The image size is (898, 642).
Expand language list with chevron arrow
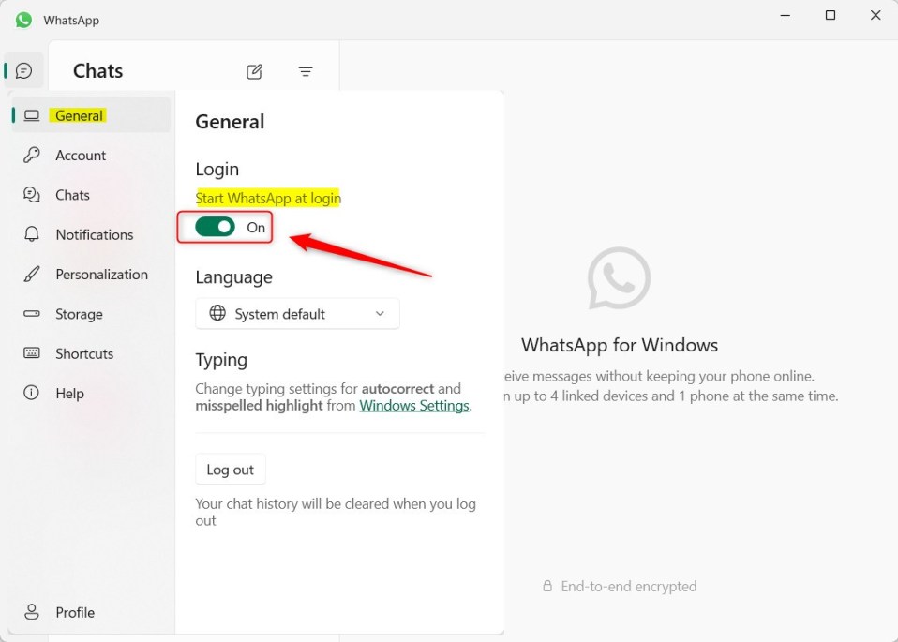(380, 314)
